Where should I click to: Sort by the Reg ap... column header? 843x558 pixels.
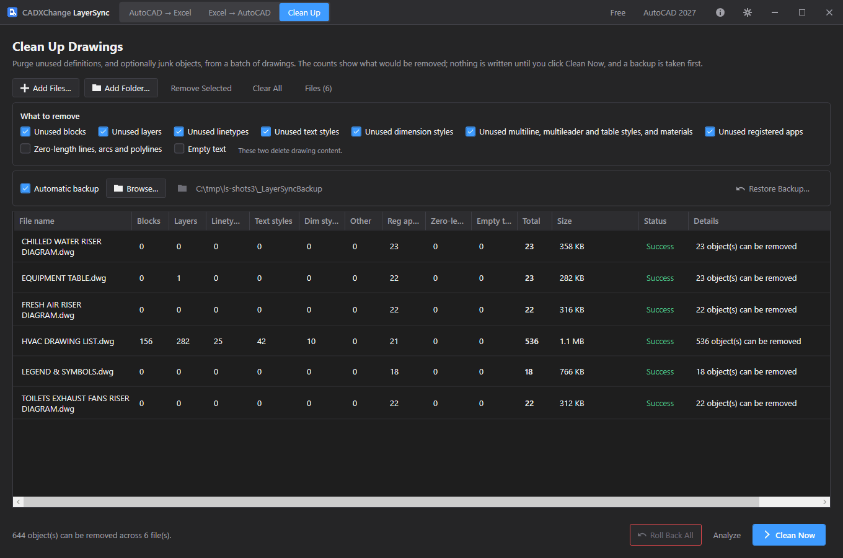click(403, 221)
